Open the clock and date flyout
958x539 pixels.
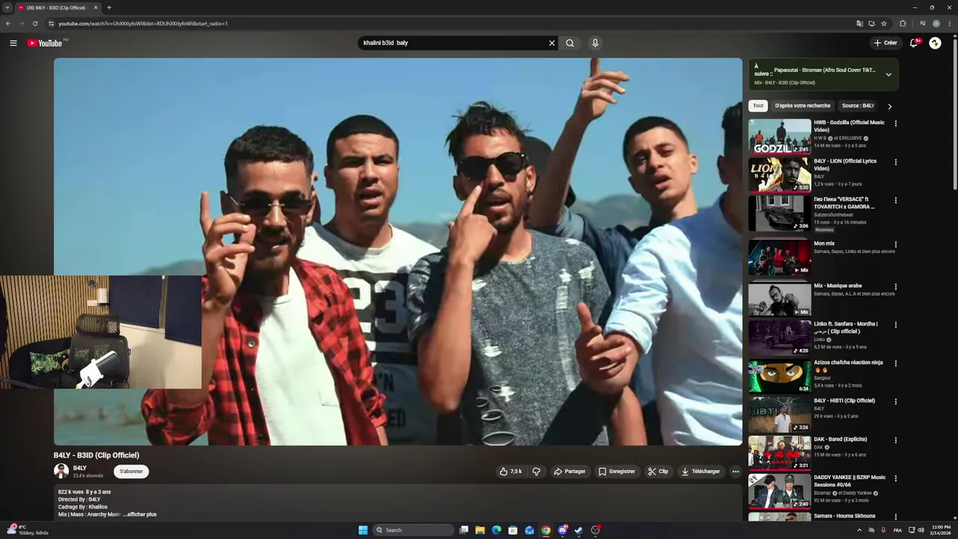(940, 530)
